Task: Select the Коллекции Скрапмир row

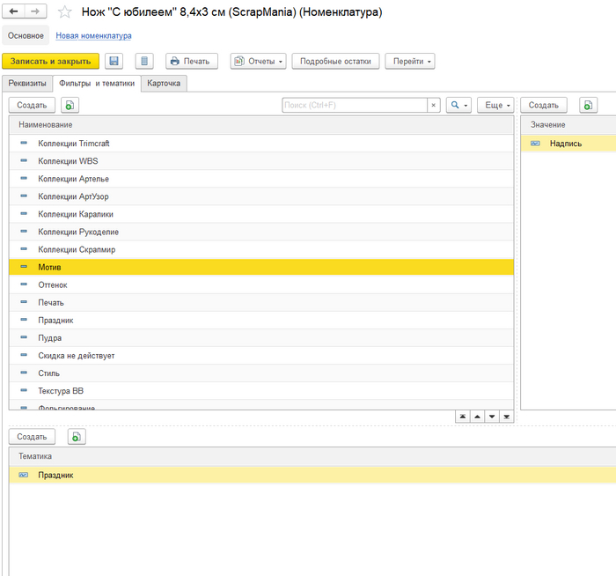Action: tap(77, 249)
